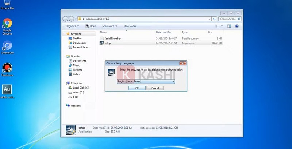This screenshot has width=292, height=149.
Task: Create a New folder
Action: coord(130,26)
